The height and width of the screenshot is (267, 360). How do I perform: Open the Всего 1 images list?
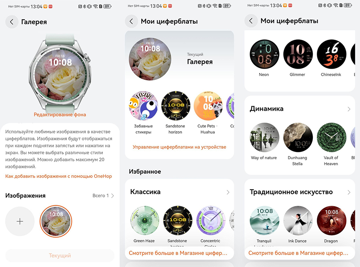(103, 196)
